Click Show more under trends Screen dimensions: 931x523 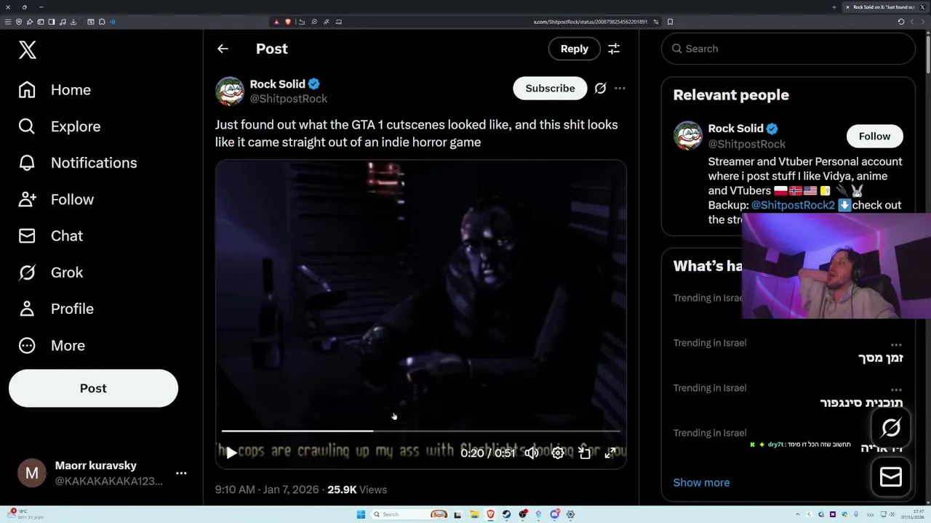click(x=701, y=482)
